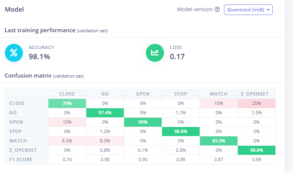Click the Z_OPENSET row label
The height and width of the screenshot is (172, 293).
[x=27, y=150]
